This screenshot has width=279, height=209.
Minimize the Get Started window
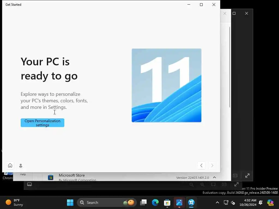(x=189, y=5)
